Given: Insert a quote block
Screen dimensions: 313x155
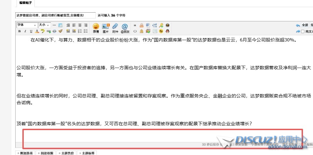Looking at the screenshot, I should point(135,25).
